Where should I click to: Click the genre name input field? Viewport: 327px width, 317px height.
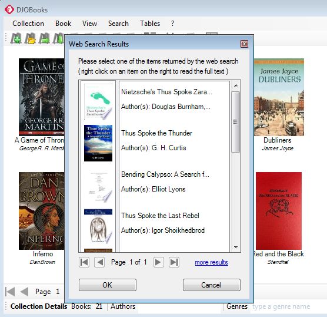click(x=288, y=306)
